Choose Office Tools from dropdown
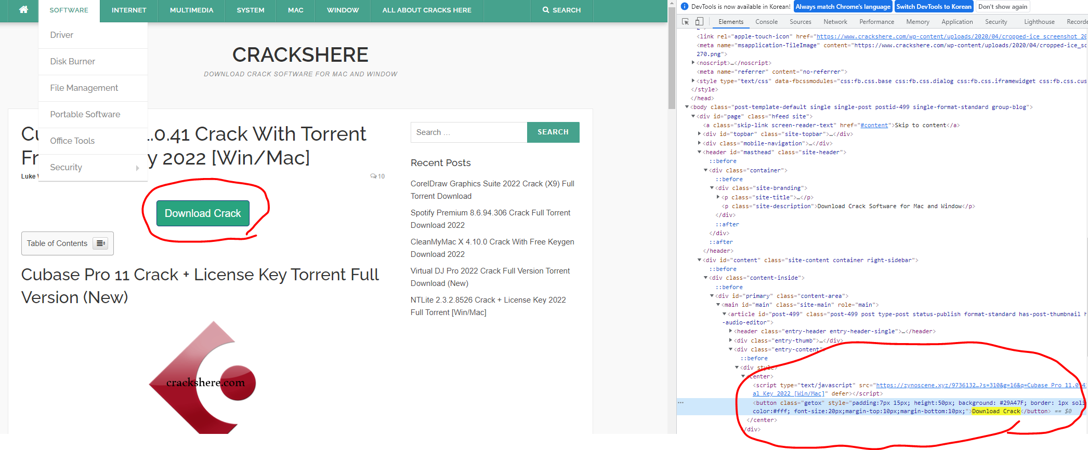The image size is (1088, 450). click(x=93, y=141)
